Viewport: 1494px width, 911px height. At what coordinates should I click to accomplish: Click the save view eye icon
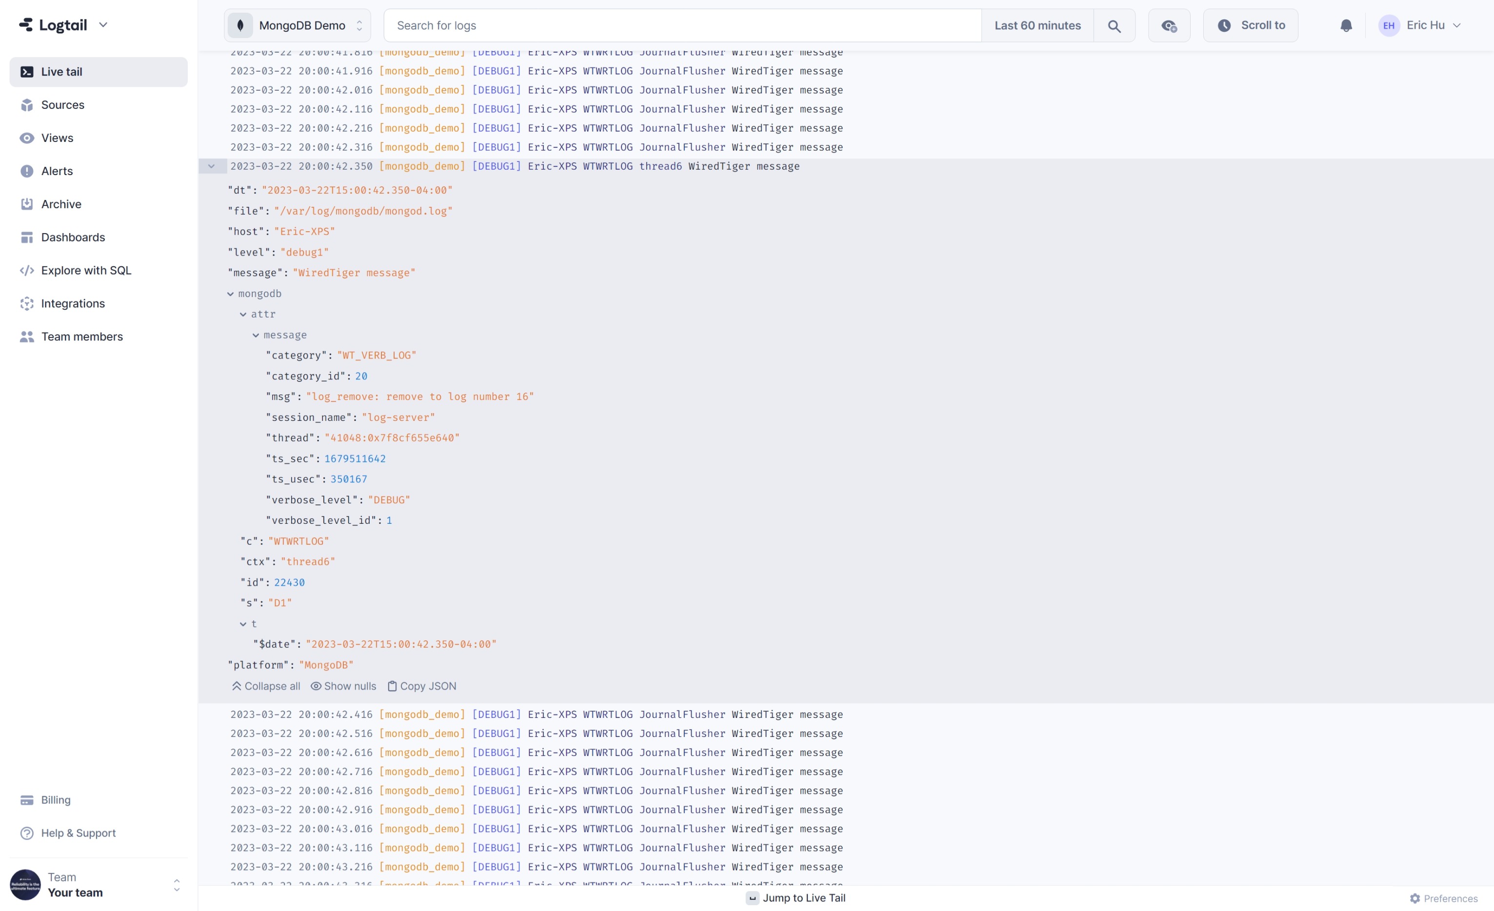tap(1168, 25)
